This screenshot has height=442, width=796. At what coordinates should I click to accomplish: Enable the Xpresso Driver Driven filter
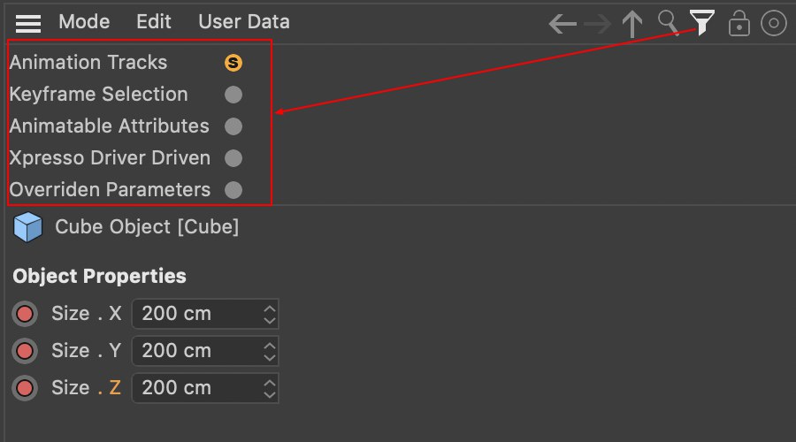[233, 158]
